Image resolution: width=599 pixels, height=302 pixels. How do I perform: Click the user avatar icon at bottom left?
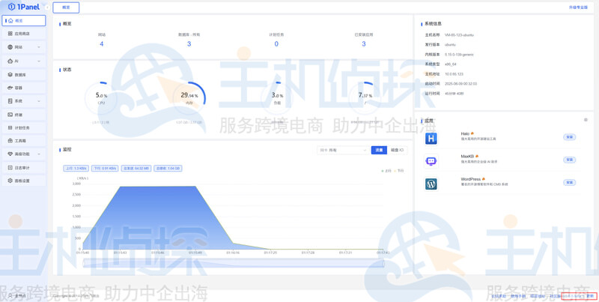pos(10,295)
